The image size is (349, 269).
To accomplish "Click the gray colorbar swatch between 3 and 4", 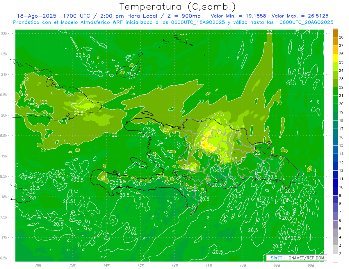I will [335, 241].
